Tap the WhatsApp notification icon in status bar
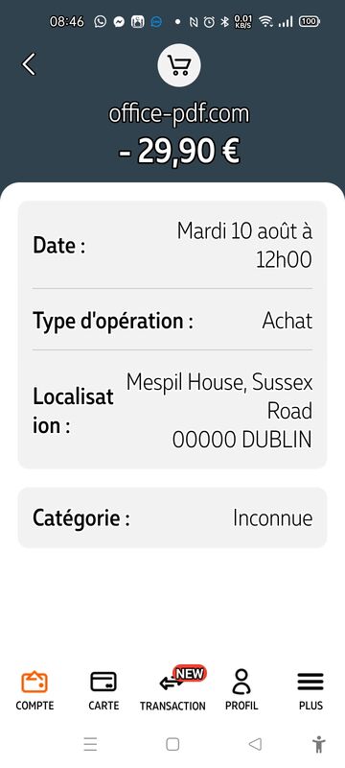 (101, 21)
